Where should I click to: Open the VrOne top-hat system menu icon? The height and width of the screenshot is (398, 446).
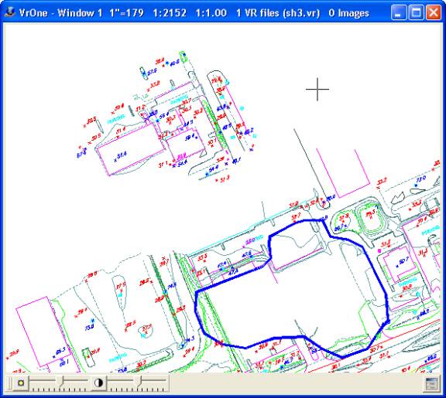[10, 12]
